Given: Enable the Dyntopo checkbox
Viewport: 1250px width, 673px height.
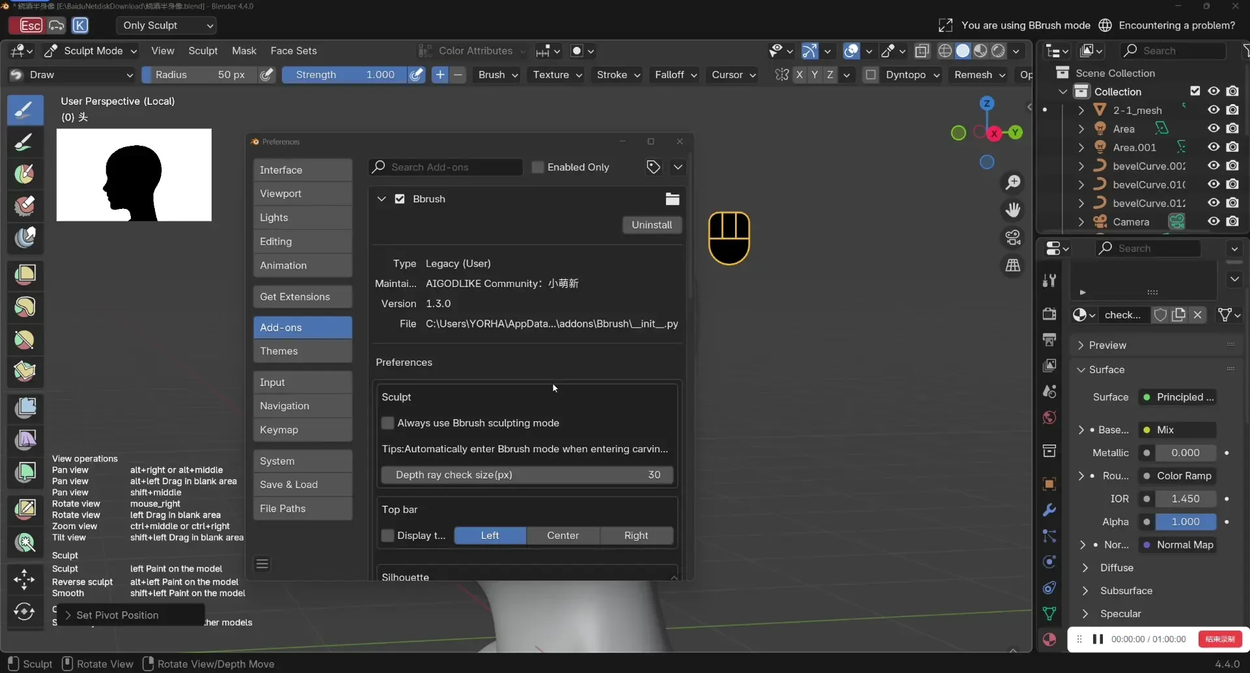Looking at the screenshot, I should coord(870,75).
